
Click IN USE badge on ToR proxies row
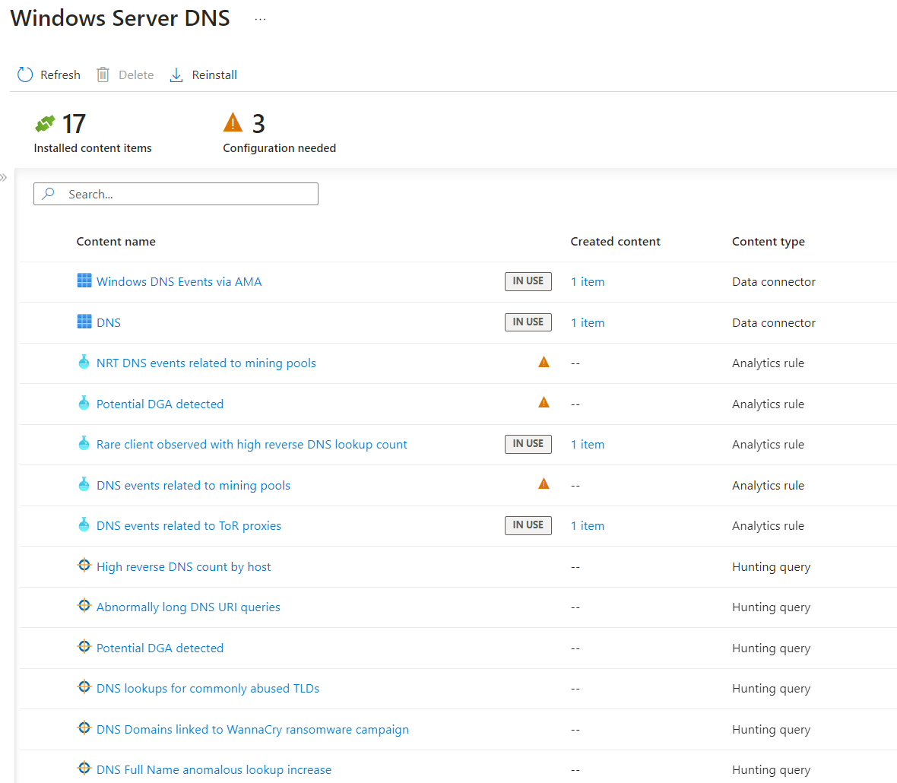[528, 525]
